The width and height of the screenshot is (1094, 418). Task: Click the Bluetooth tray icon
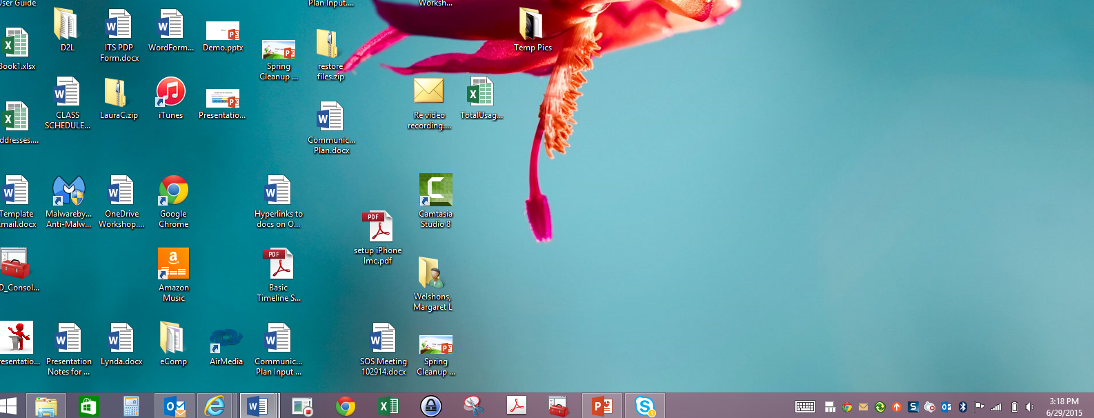pyautogui.click(x=963, y=407)
